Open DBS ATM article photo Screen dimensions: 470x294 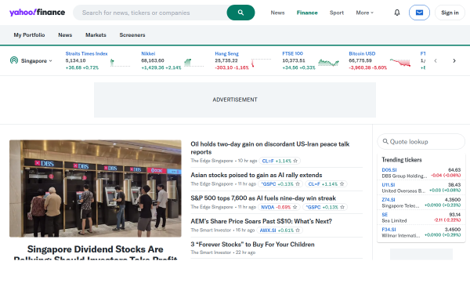[96, 188]
